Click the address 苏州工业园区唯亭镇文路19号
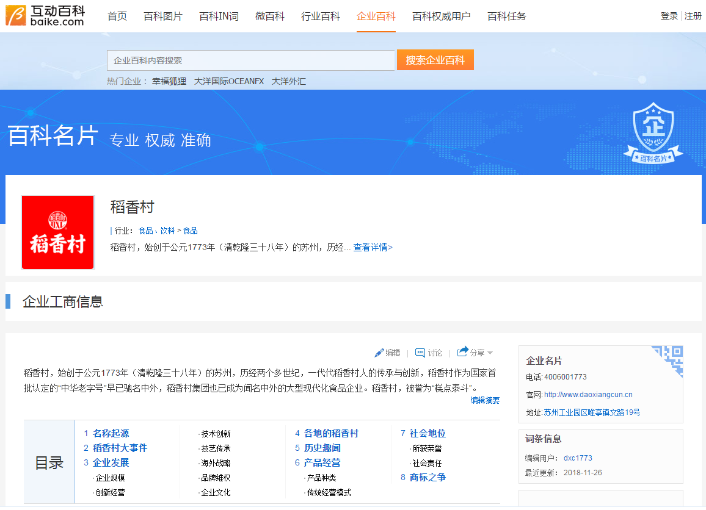706x510 pixels. tap(592, 412)
